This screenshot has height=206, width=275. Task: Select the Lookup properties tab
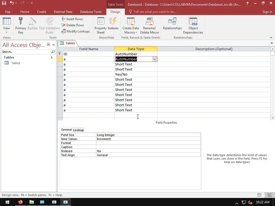pyautogui.click(x=78, y=130)
